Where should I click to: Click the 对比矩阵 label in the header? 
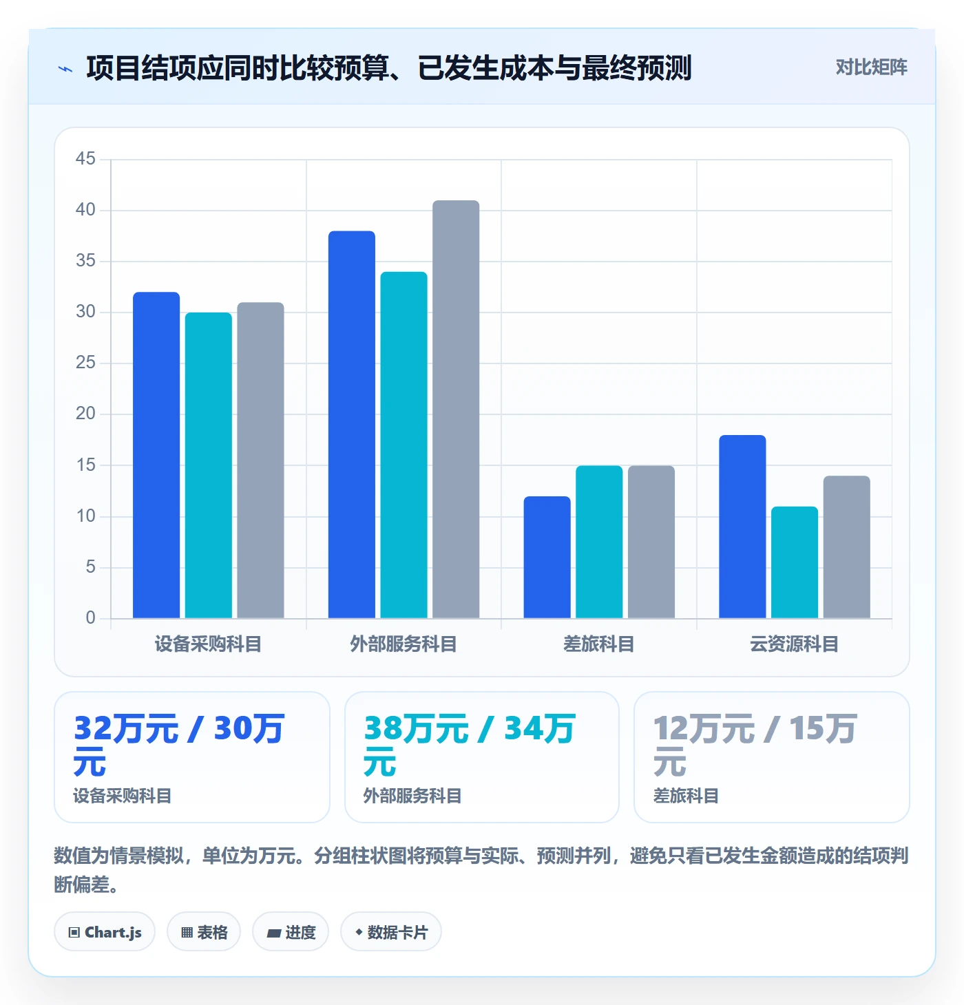871,67
